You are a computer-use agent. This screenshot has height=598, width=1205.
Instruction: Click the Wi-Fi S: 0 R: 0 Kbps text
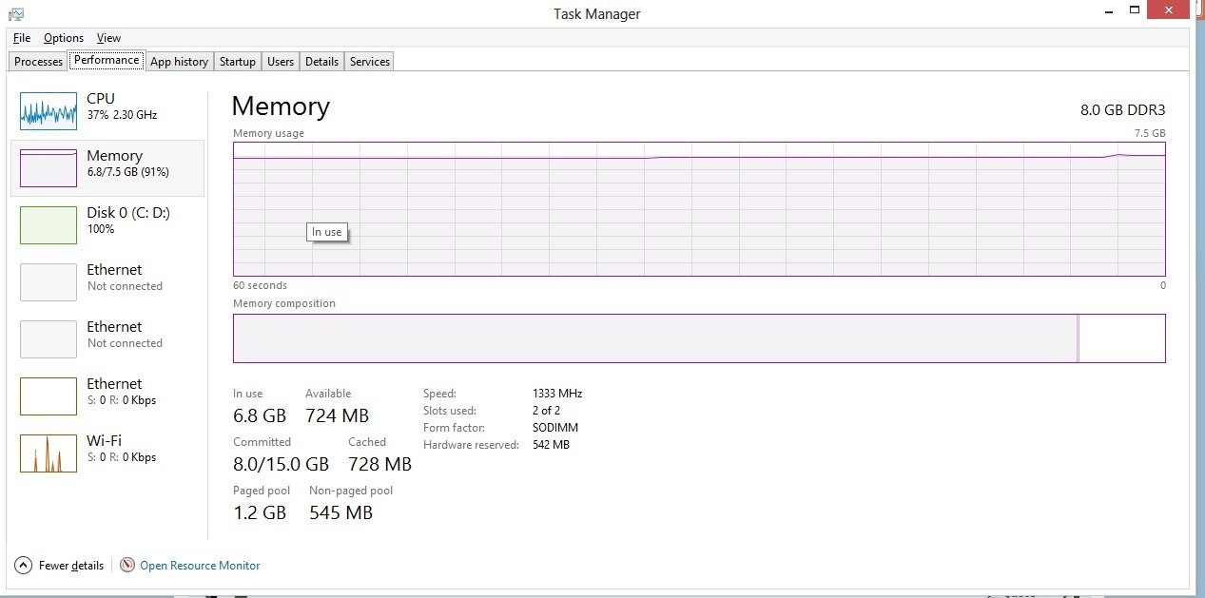click(x=121, y=457)
